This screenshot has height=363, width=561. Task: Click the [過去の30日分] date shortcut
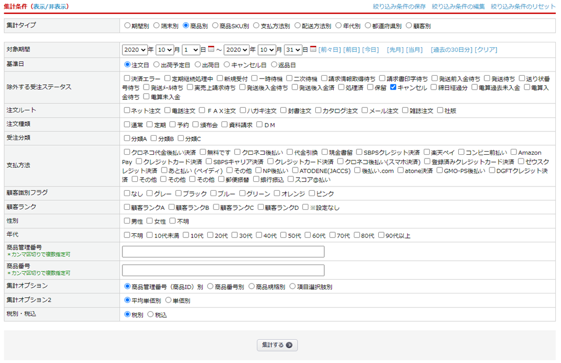[x=451, y=50]
